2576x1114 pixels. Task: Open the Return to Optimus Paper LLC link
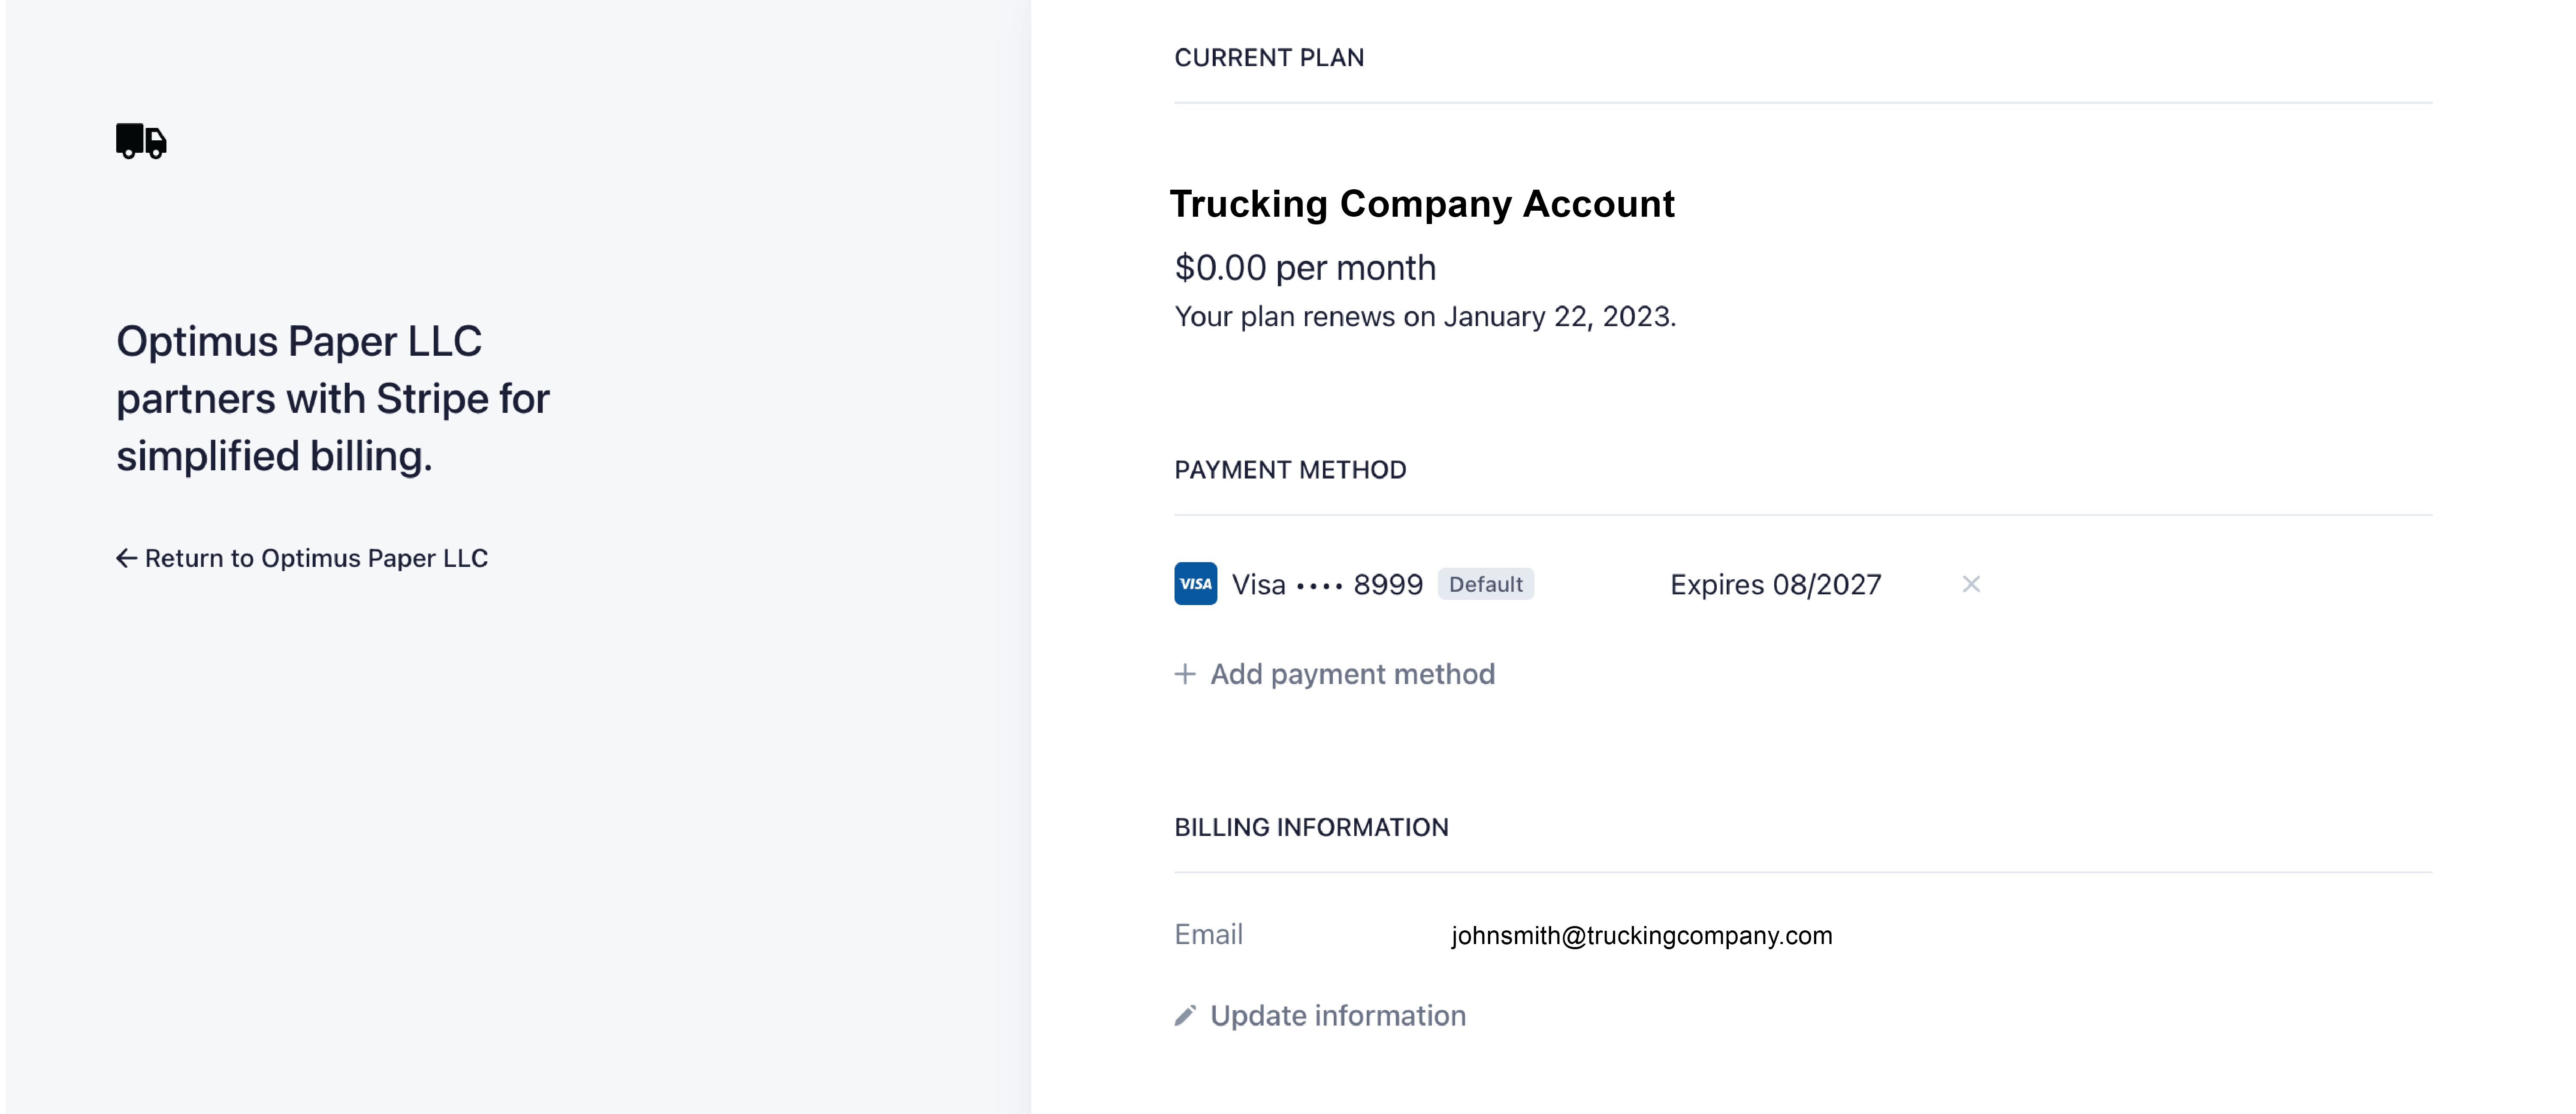click(x=302, y=558)
